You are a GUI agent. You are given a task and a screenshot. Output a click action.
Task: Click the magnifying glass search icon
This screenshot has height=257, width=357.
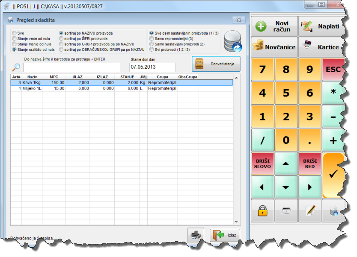(16, 67)
